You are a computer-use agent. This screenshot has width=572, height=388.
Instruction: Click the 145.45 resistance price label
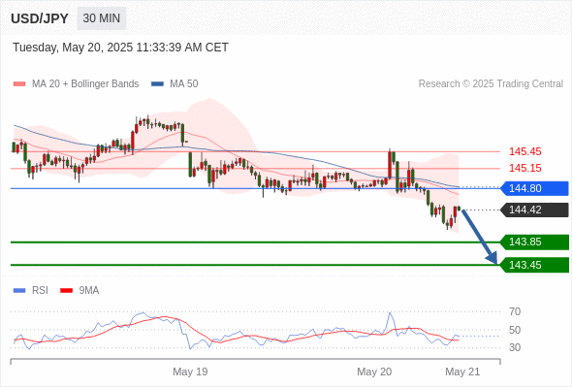[524, 151]
